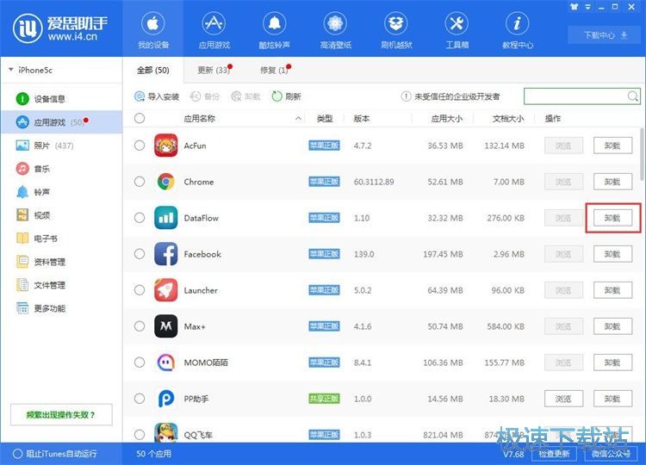Switch to 全部 (50) tab
The height and width of the screenshot is (465, 646).
click(152, 70)
